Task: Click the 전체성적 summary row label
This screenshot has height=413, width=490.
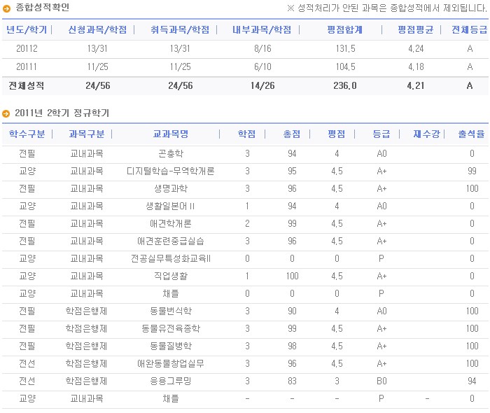Action: point(27,86)
